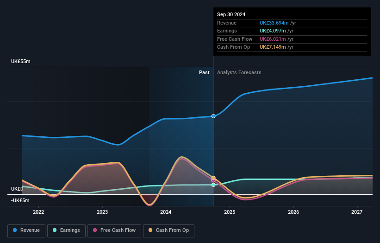The width and height of the screenshot is (380, 243).
Task: Click the UK£0 y-axis label
Action: click(17, 189)
